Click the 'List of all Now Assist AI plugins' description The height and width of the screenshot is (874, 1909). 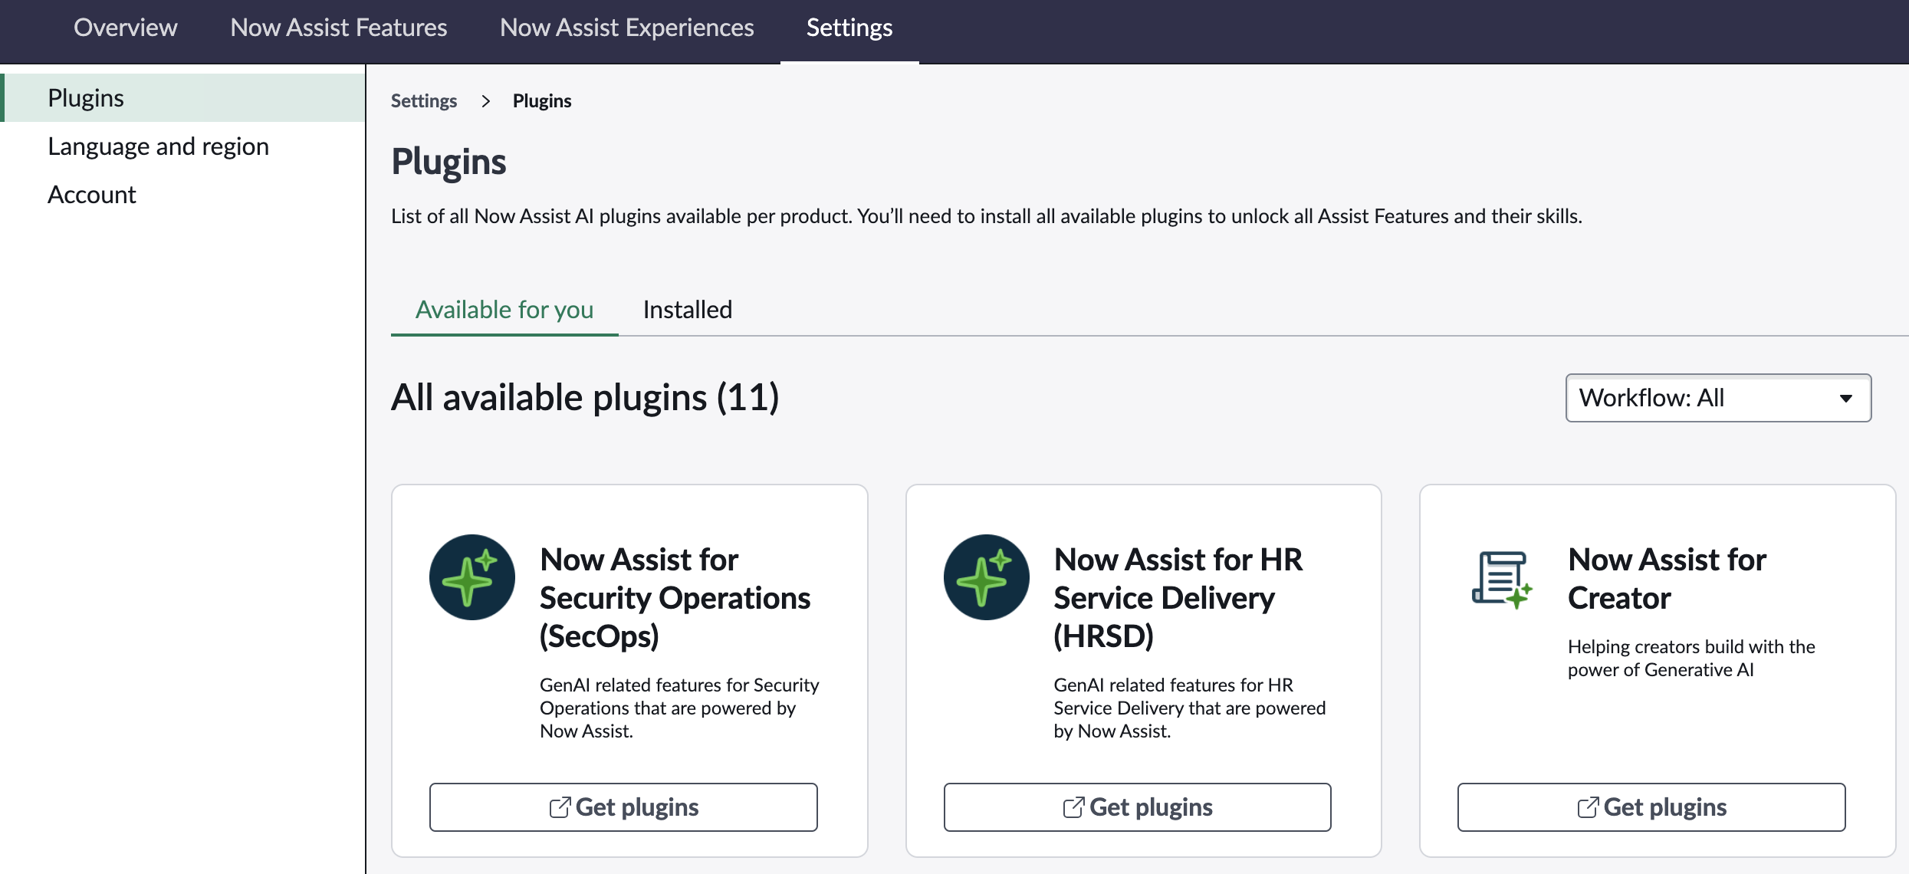[x=987, y=216]
